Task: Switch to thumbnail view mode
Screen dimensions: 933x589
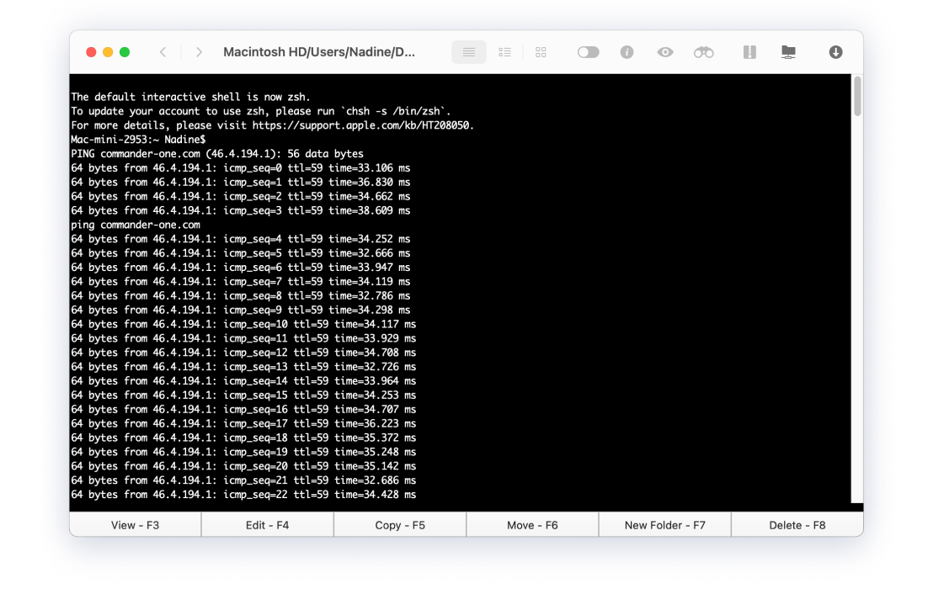Action: (541, 51)
